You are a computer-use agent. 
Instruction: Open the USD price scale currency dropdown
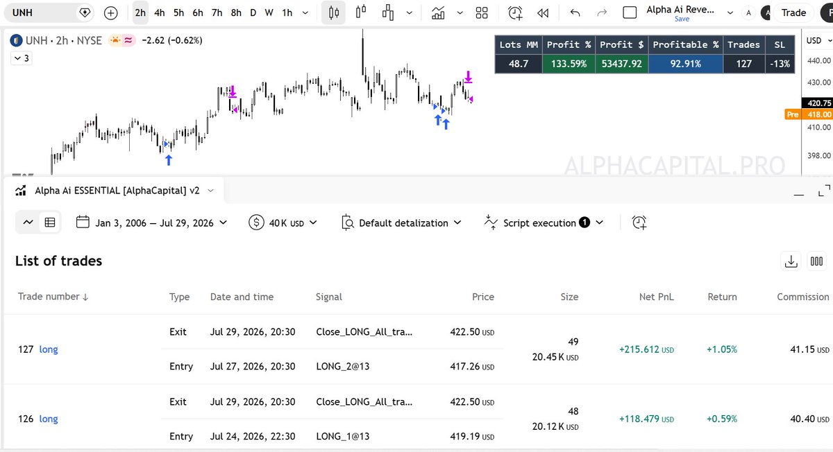pos(818,40)
